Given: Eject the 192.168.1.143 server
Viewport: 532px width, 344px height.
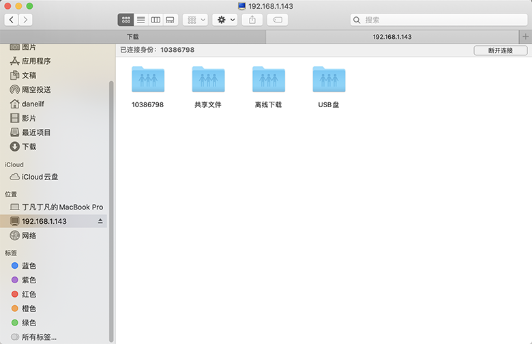Looking at the screenshot, I should point(100,221).
